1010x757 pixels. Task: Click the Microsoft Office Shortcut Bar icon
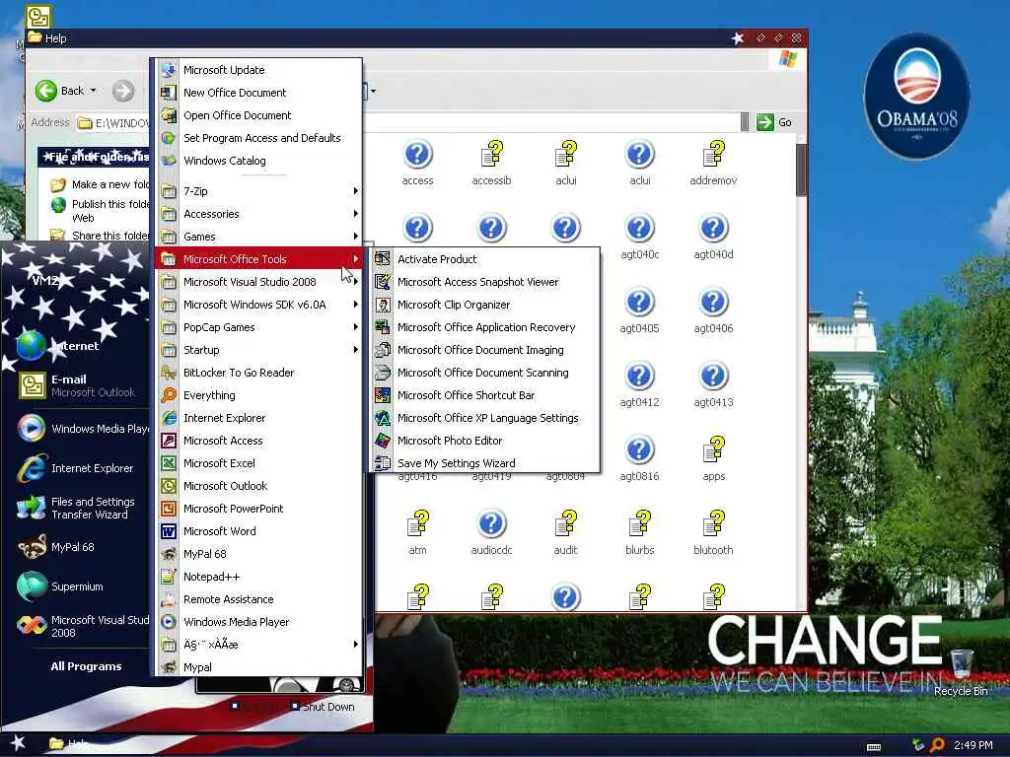tap(383, 394)
